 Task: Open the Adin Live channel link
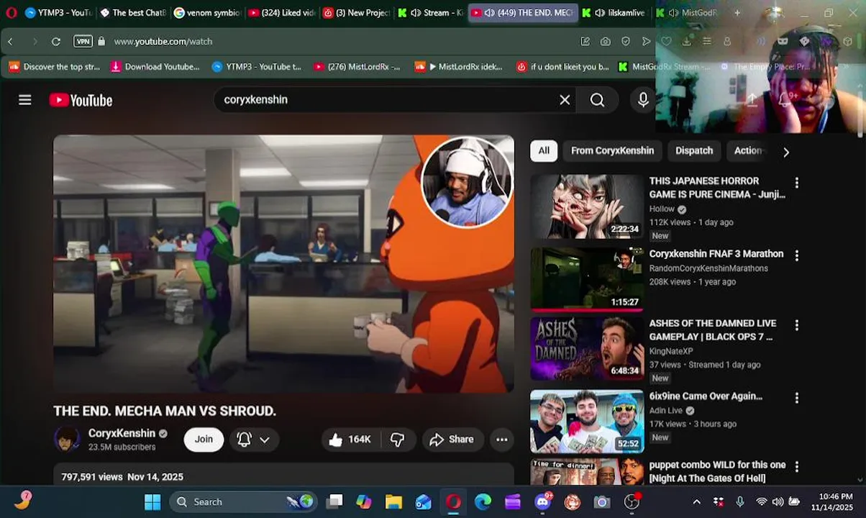666,411
